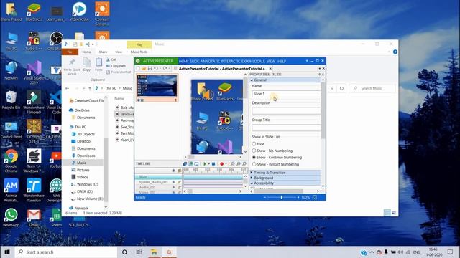Screen dimensions: 460x258
Task: Click the green Play button in Timeline toolbar
Action: [205, 164]
